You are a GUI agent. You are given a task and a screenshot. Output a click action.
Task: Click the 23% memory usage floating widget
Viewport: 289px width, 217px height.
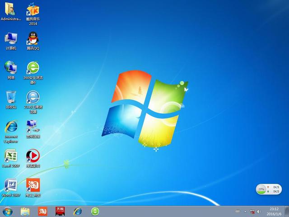click(261, 189)
